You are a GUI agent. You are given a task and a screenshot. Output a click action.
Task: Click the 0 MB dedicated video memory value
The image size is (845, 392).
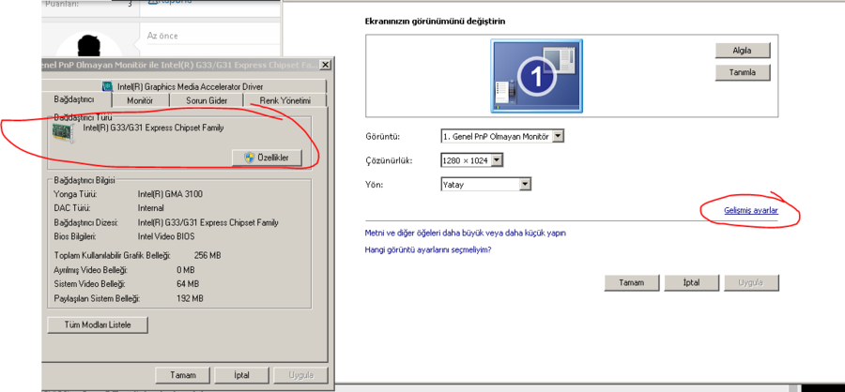click(x=186, y=270)
